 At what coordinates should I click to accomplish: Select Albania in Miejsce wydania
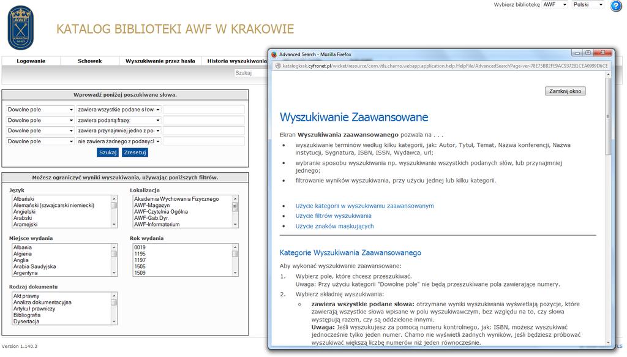coord(23,247)
